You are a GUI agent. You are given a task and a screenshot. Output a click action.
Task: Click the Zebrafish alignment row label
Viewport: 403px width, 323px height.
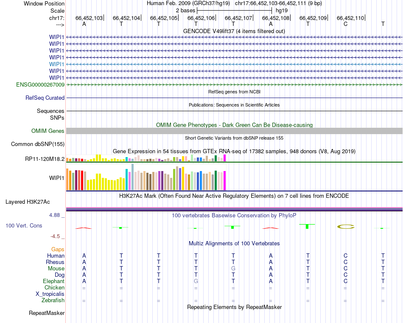coord(53,300)
